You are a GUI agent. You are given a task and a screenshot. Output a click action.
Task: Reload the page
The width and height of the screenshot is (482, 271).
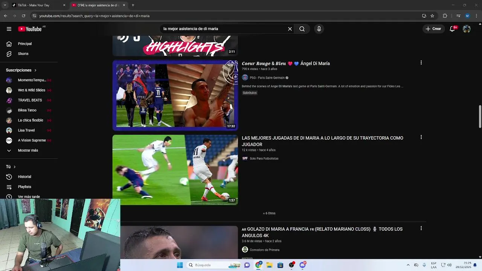pyautogui.click(x=23, y=16)
